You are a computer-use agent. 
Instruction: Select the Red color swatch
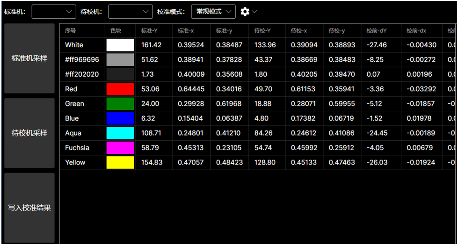click(120, 89)
